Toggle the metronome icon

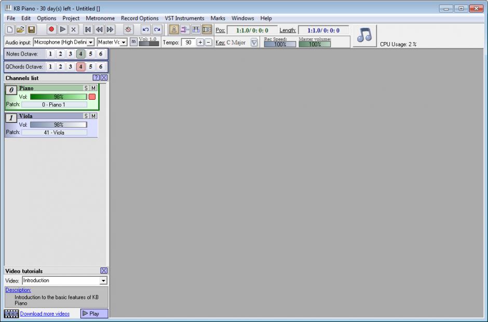[x=174, y=30]
